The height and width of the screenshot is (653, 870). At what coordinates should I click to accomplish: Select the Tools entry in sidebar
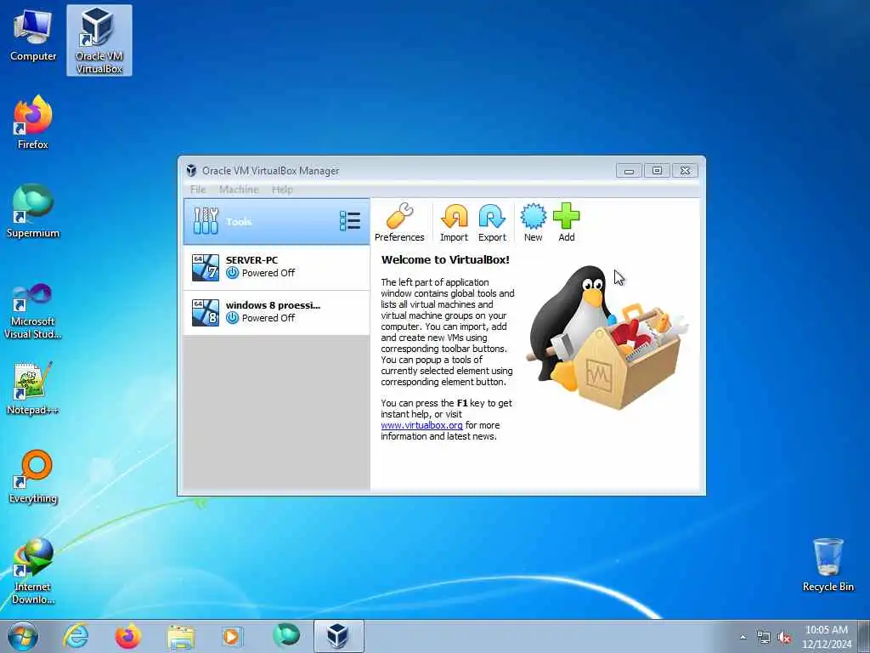coord(276,222)
